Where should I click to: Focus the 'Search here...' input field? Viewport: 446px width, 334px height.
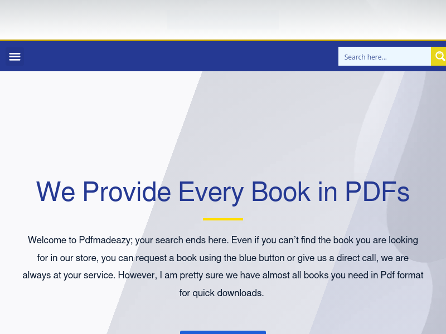click(x=385, y=56)
